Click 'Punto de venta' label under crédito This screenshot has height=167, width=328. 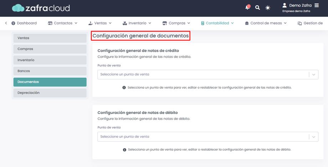tap(109, 66)
